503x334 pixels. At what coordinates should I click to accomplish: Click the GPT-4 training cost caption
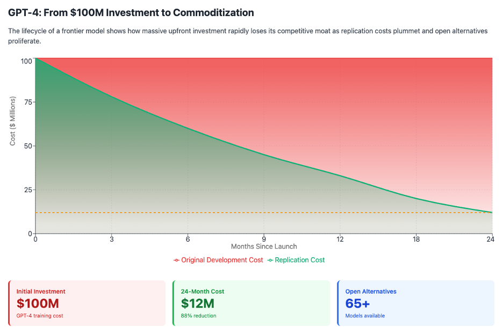40,316
